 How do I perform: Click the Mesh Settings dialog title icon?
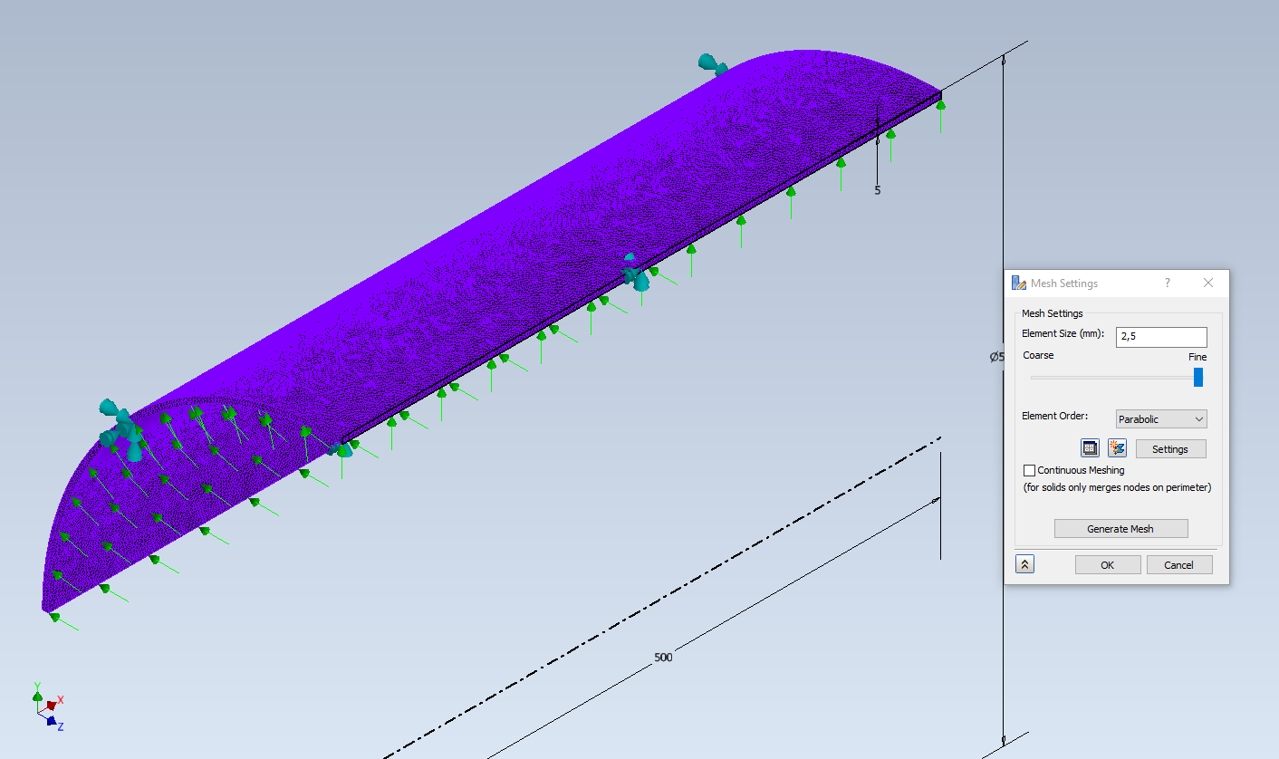coord(1018,283)
